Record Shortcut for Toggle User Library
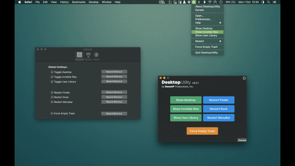The image size is (295, 166). coord(114,81)
